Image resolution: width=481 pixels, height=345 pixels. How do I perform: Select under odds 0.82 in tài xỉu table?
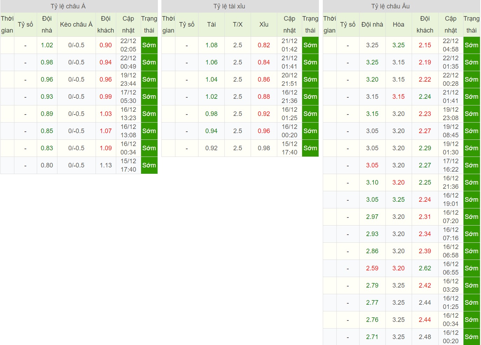coord(264,45)
